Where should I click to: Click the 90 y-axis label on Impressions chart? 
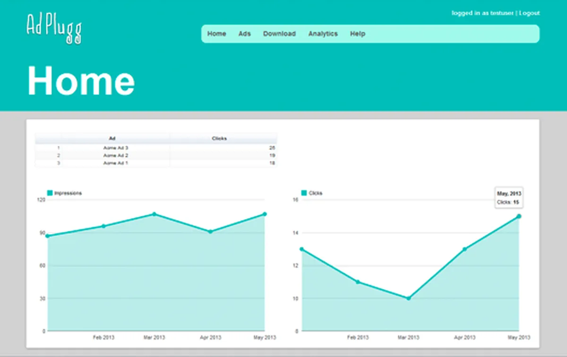(43, 233)
